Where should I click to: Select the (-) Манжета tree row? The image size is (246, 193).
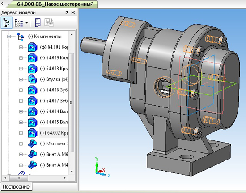tap(54, 144)
